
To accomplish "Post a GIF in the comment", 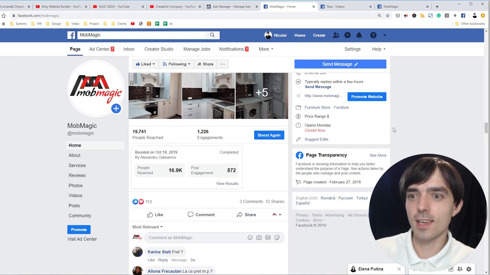I will [x=268, y=238].
